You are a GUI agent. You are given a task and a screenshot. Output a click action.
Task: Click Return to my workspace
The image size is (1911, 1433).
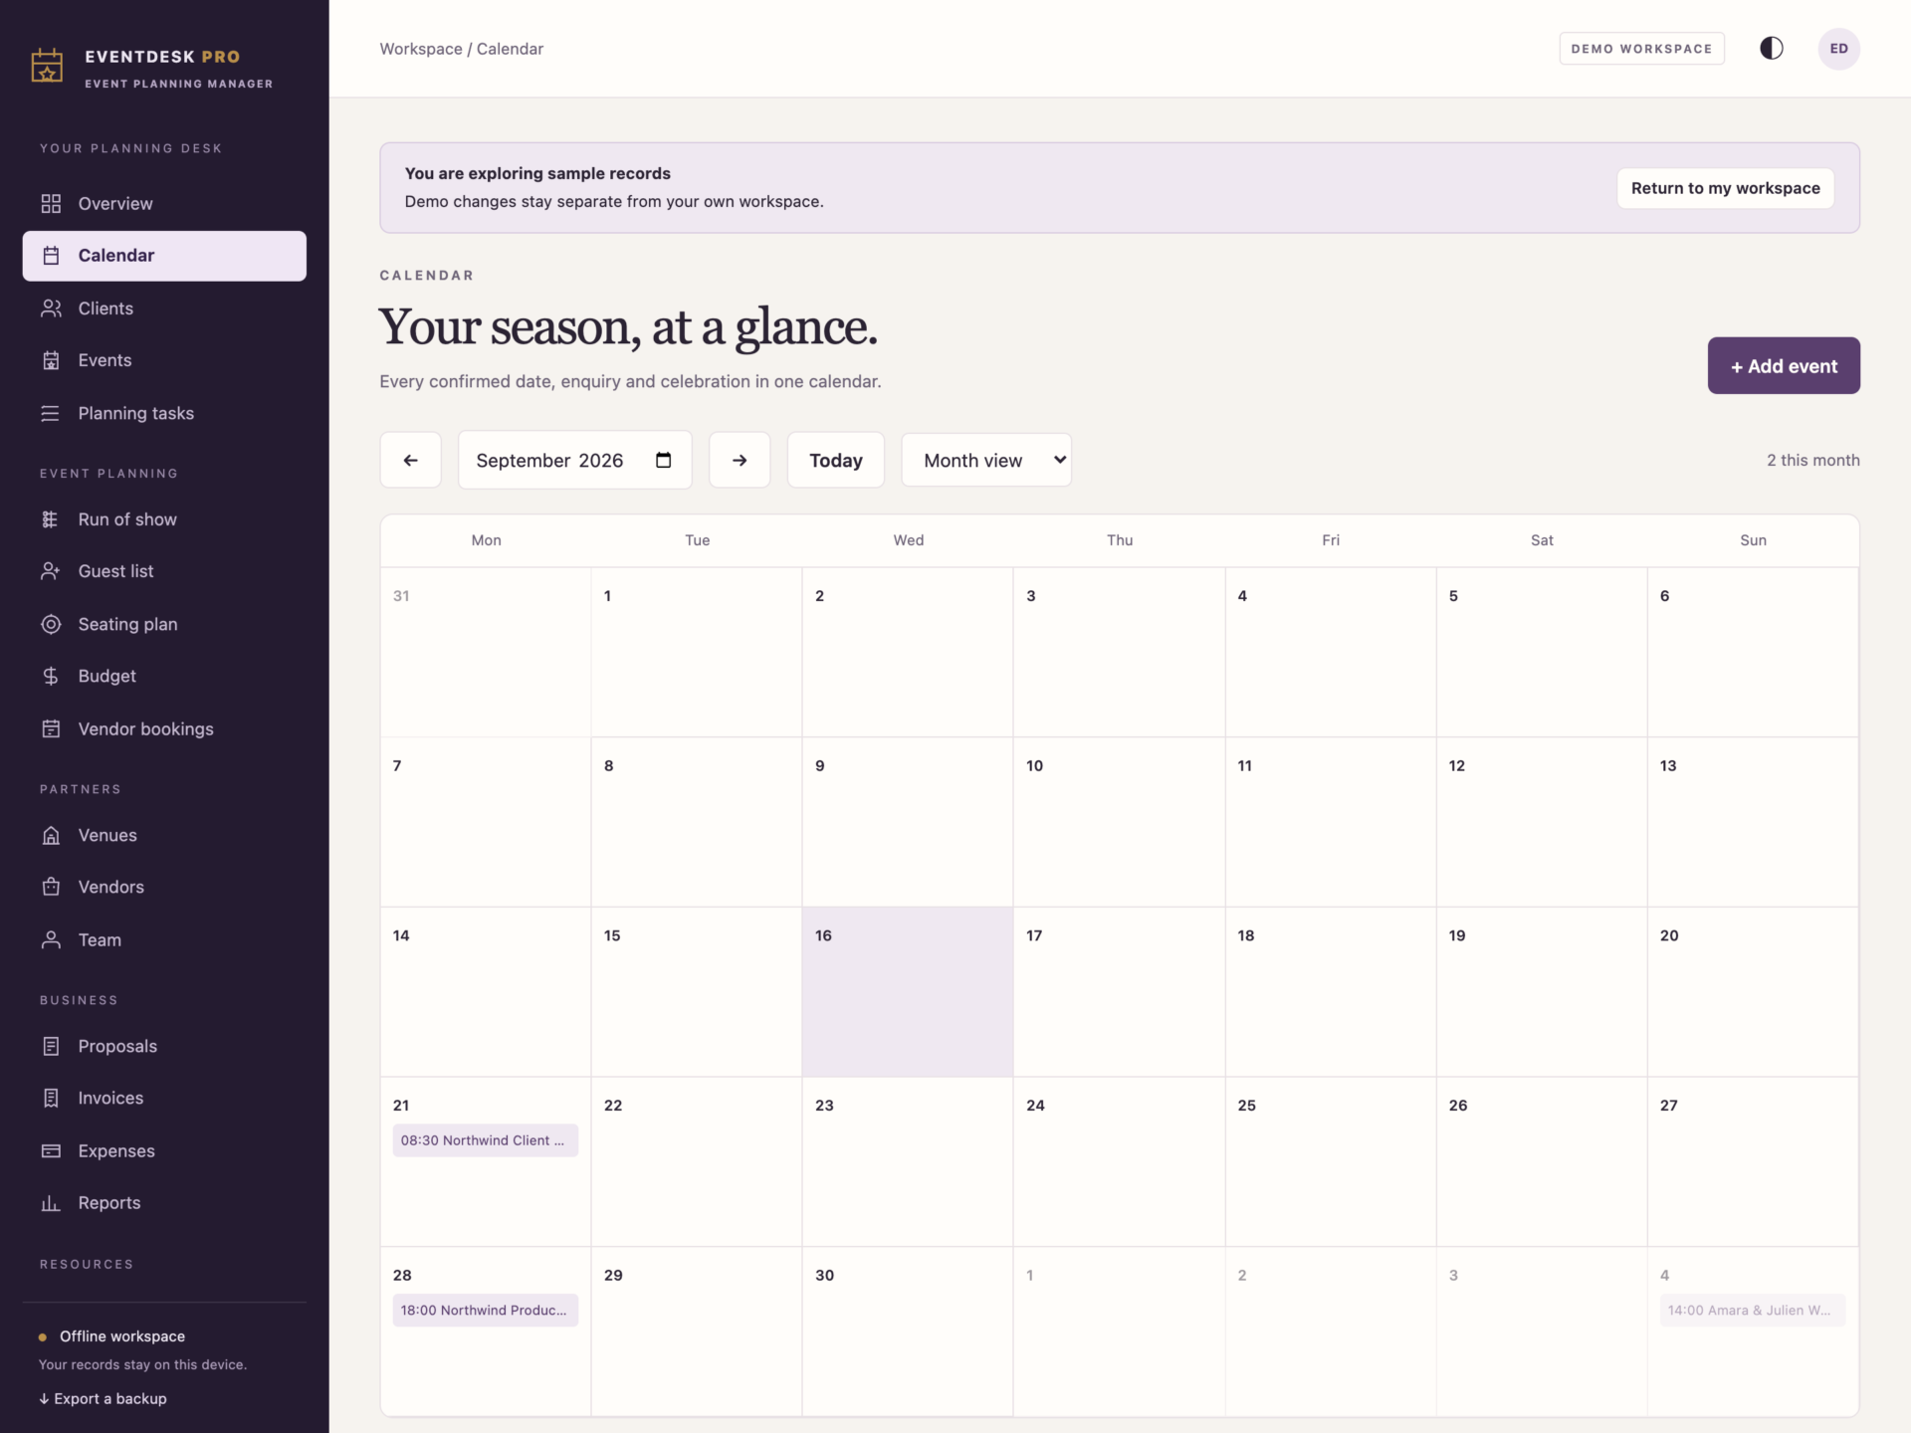(1726, 188)
